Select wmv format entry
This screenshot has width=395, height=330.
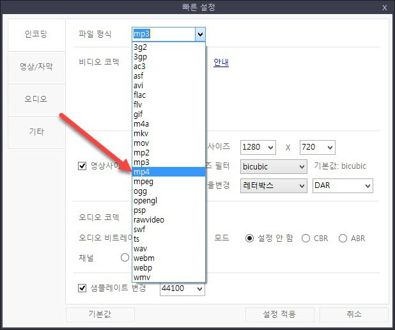pyautogui.click(x=169, y=277)
